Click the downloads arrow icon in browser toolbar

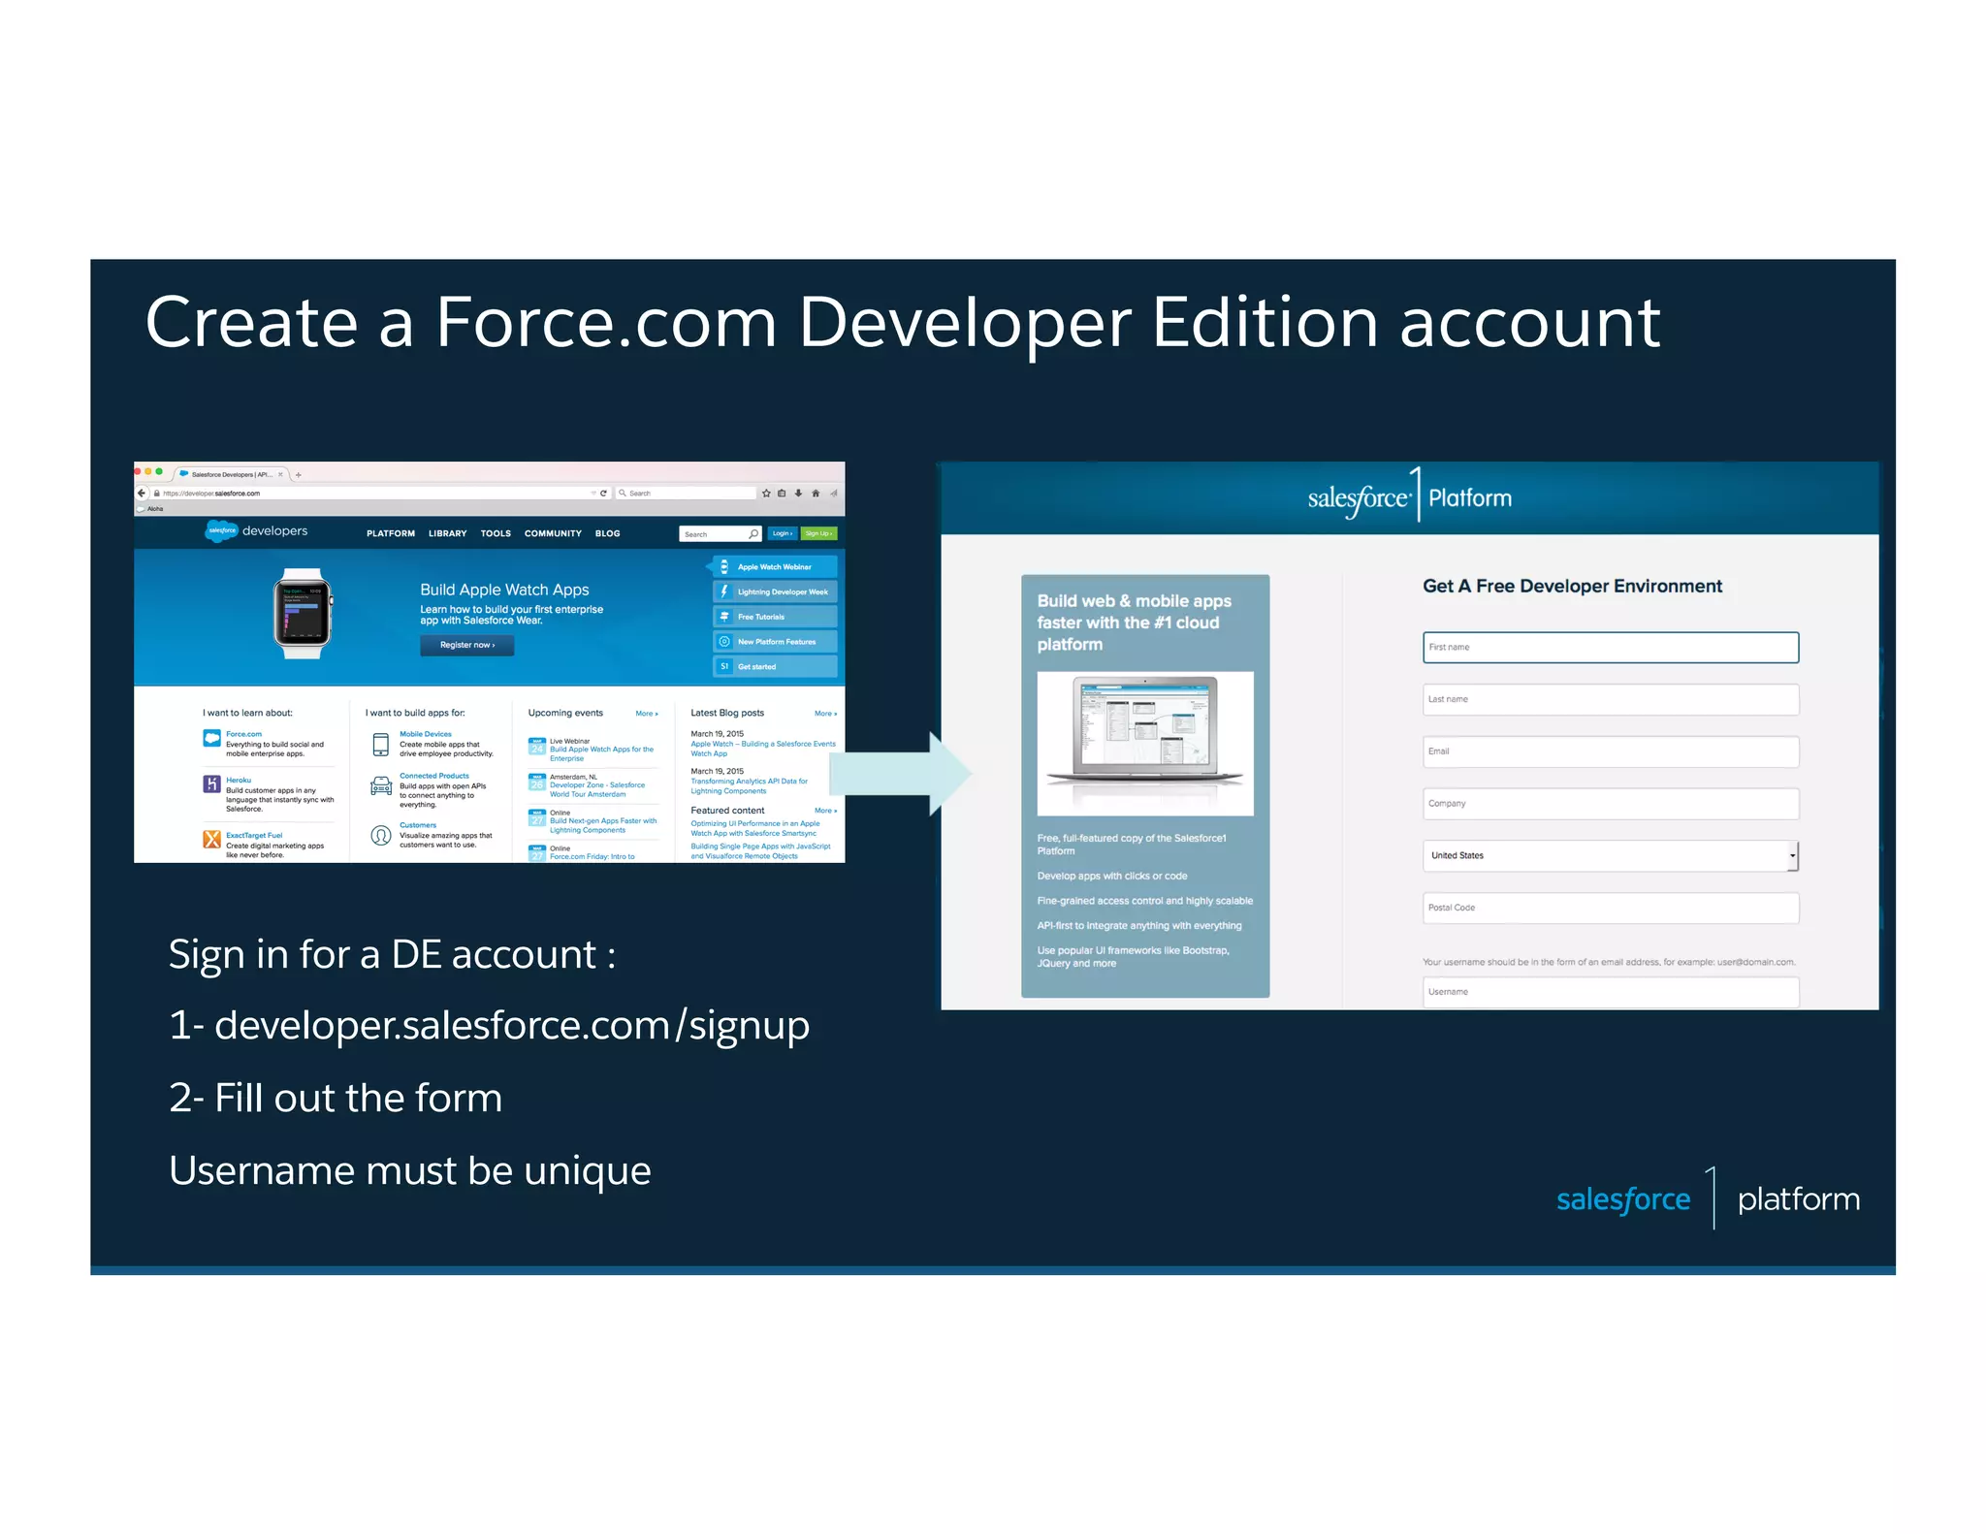pyautogui.click(x=798, y=493)
